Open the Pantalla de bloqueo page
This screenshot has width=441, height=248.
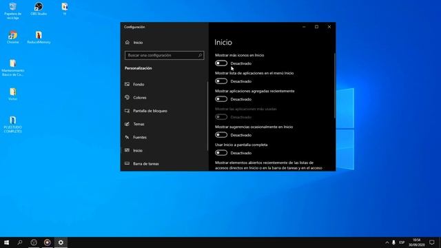[150, 111]
